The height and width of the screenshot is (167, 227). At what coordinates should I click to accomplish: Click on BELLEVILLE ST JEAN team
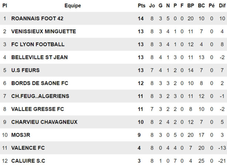pyautogui.click(x=40, y=57)
